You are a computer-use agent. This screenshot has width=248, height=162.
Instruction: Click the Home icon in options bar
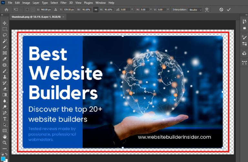click(6, 10)
